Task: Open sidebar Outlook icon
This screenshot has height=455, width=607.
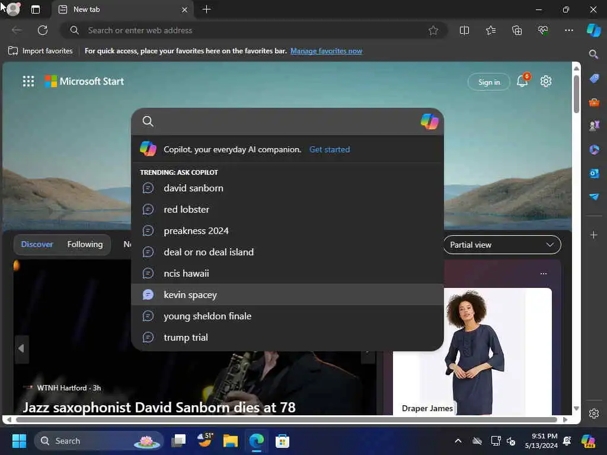Action: [594, 173]
